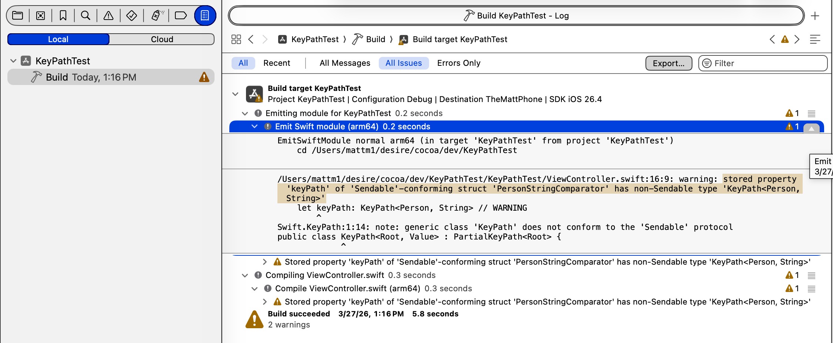Select the All scope filter
The width and height of the screenshot is (833, 343).
coord(243,63)
